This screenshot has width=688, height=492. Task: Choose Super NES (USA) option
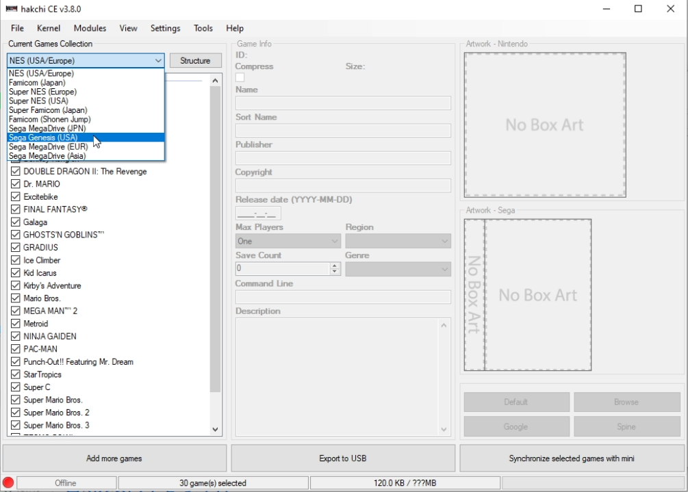click(x=86, y=101)
